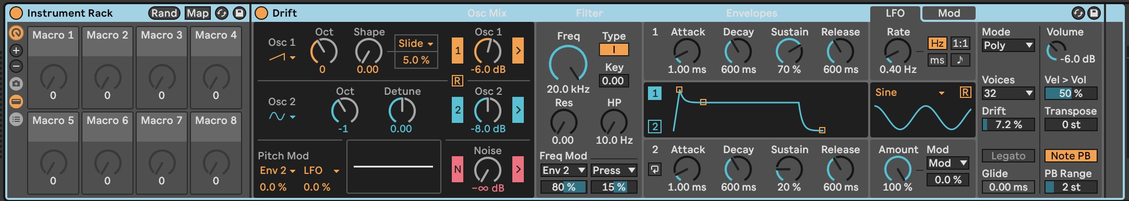Toggle Osc 2 filter routing arrow

[x=518, y=110]
